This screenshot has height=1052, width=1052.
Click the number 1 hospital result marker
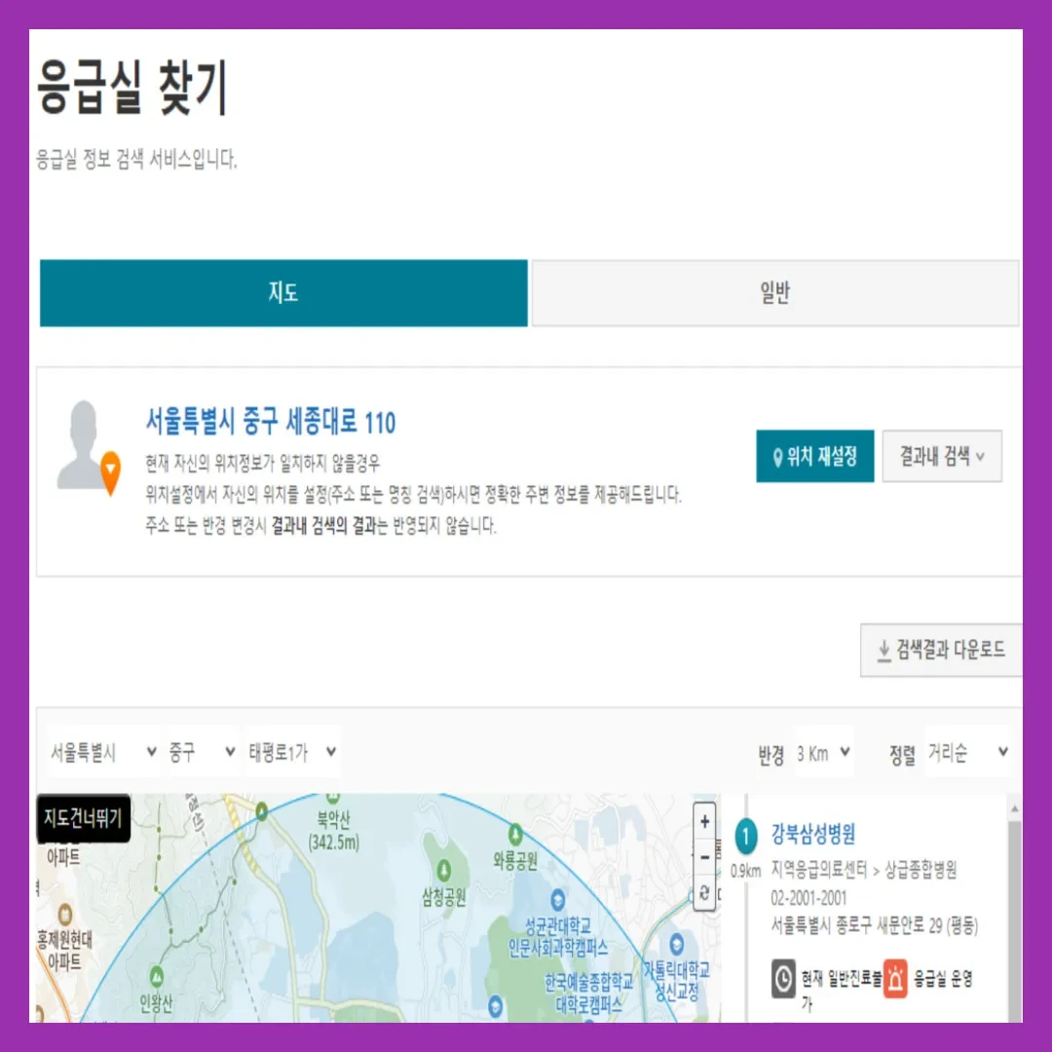pos(745,836)
